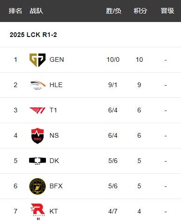Click the HLE team logo

[38, 85]
